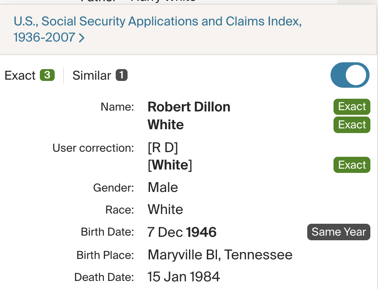Screen dimensions: 378x289
Task: Click the birth place Maryville Bl, Tennessee
Action: (220, 255)
